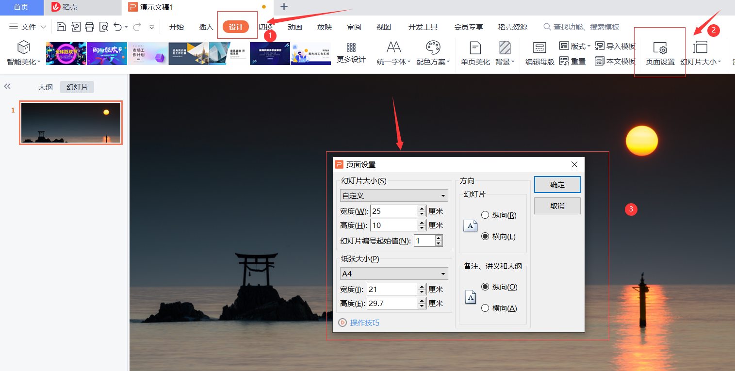Click the 页面设置 page setup icon

tap(660, 48)
